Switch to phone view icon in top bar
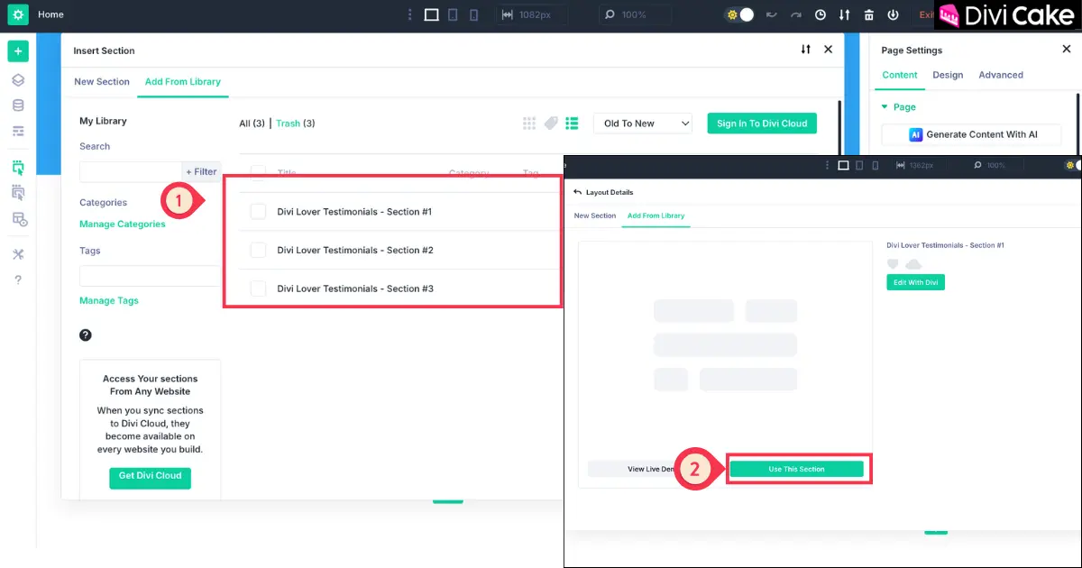Screen dimensions: 1082x568 pyautogui.click(x=474, y=14)
